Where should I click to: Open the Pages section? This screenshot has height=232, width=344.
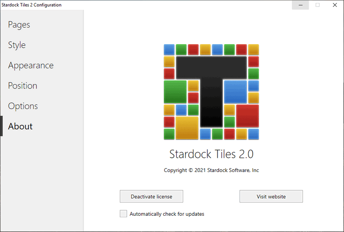[x=19, y=25]
